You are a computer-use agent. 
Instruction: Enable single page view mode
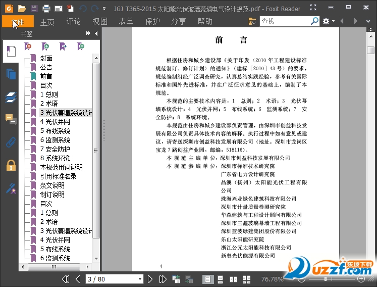(207, 279)
